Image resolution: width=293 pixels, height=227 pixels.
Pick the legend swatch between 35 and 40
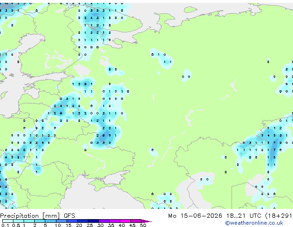pos(114,221)
